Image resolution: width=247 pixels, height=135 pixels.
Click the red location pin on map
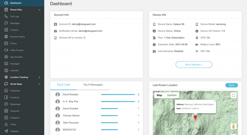pos(195,118)
